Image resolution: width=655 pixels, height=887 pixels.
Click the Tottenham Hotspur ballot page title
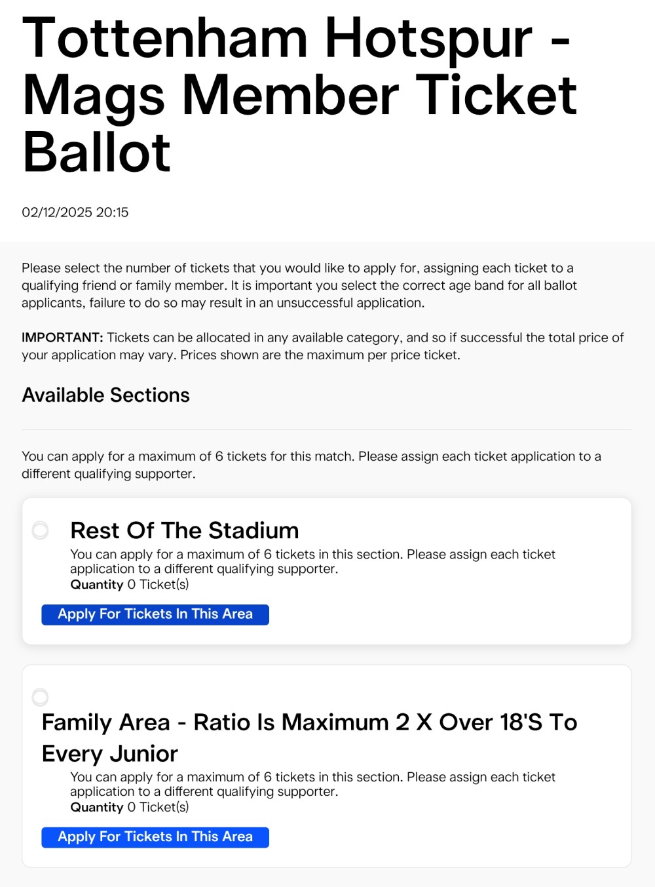click(299, 95)
